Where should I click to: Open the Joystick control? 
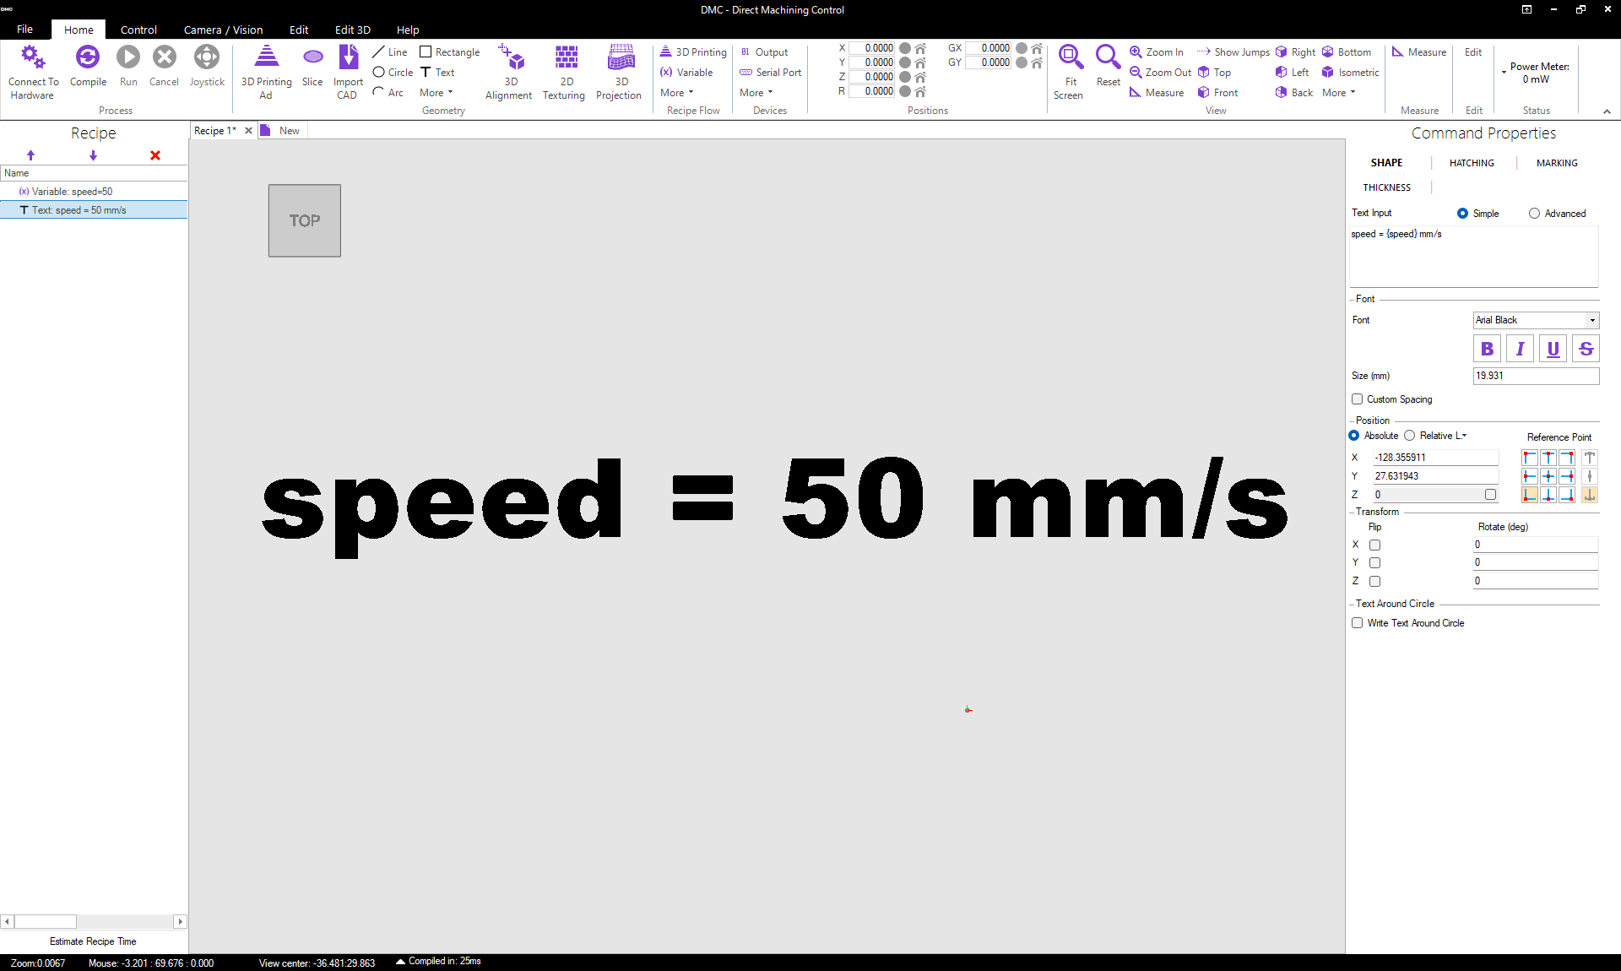click(207, 58)
